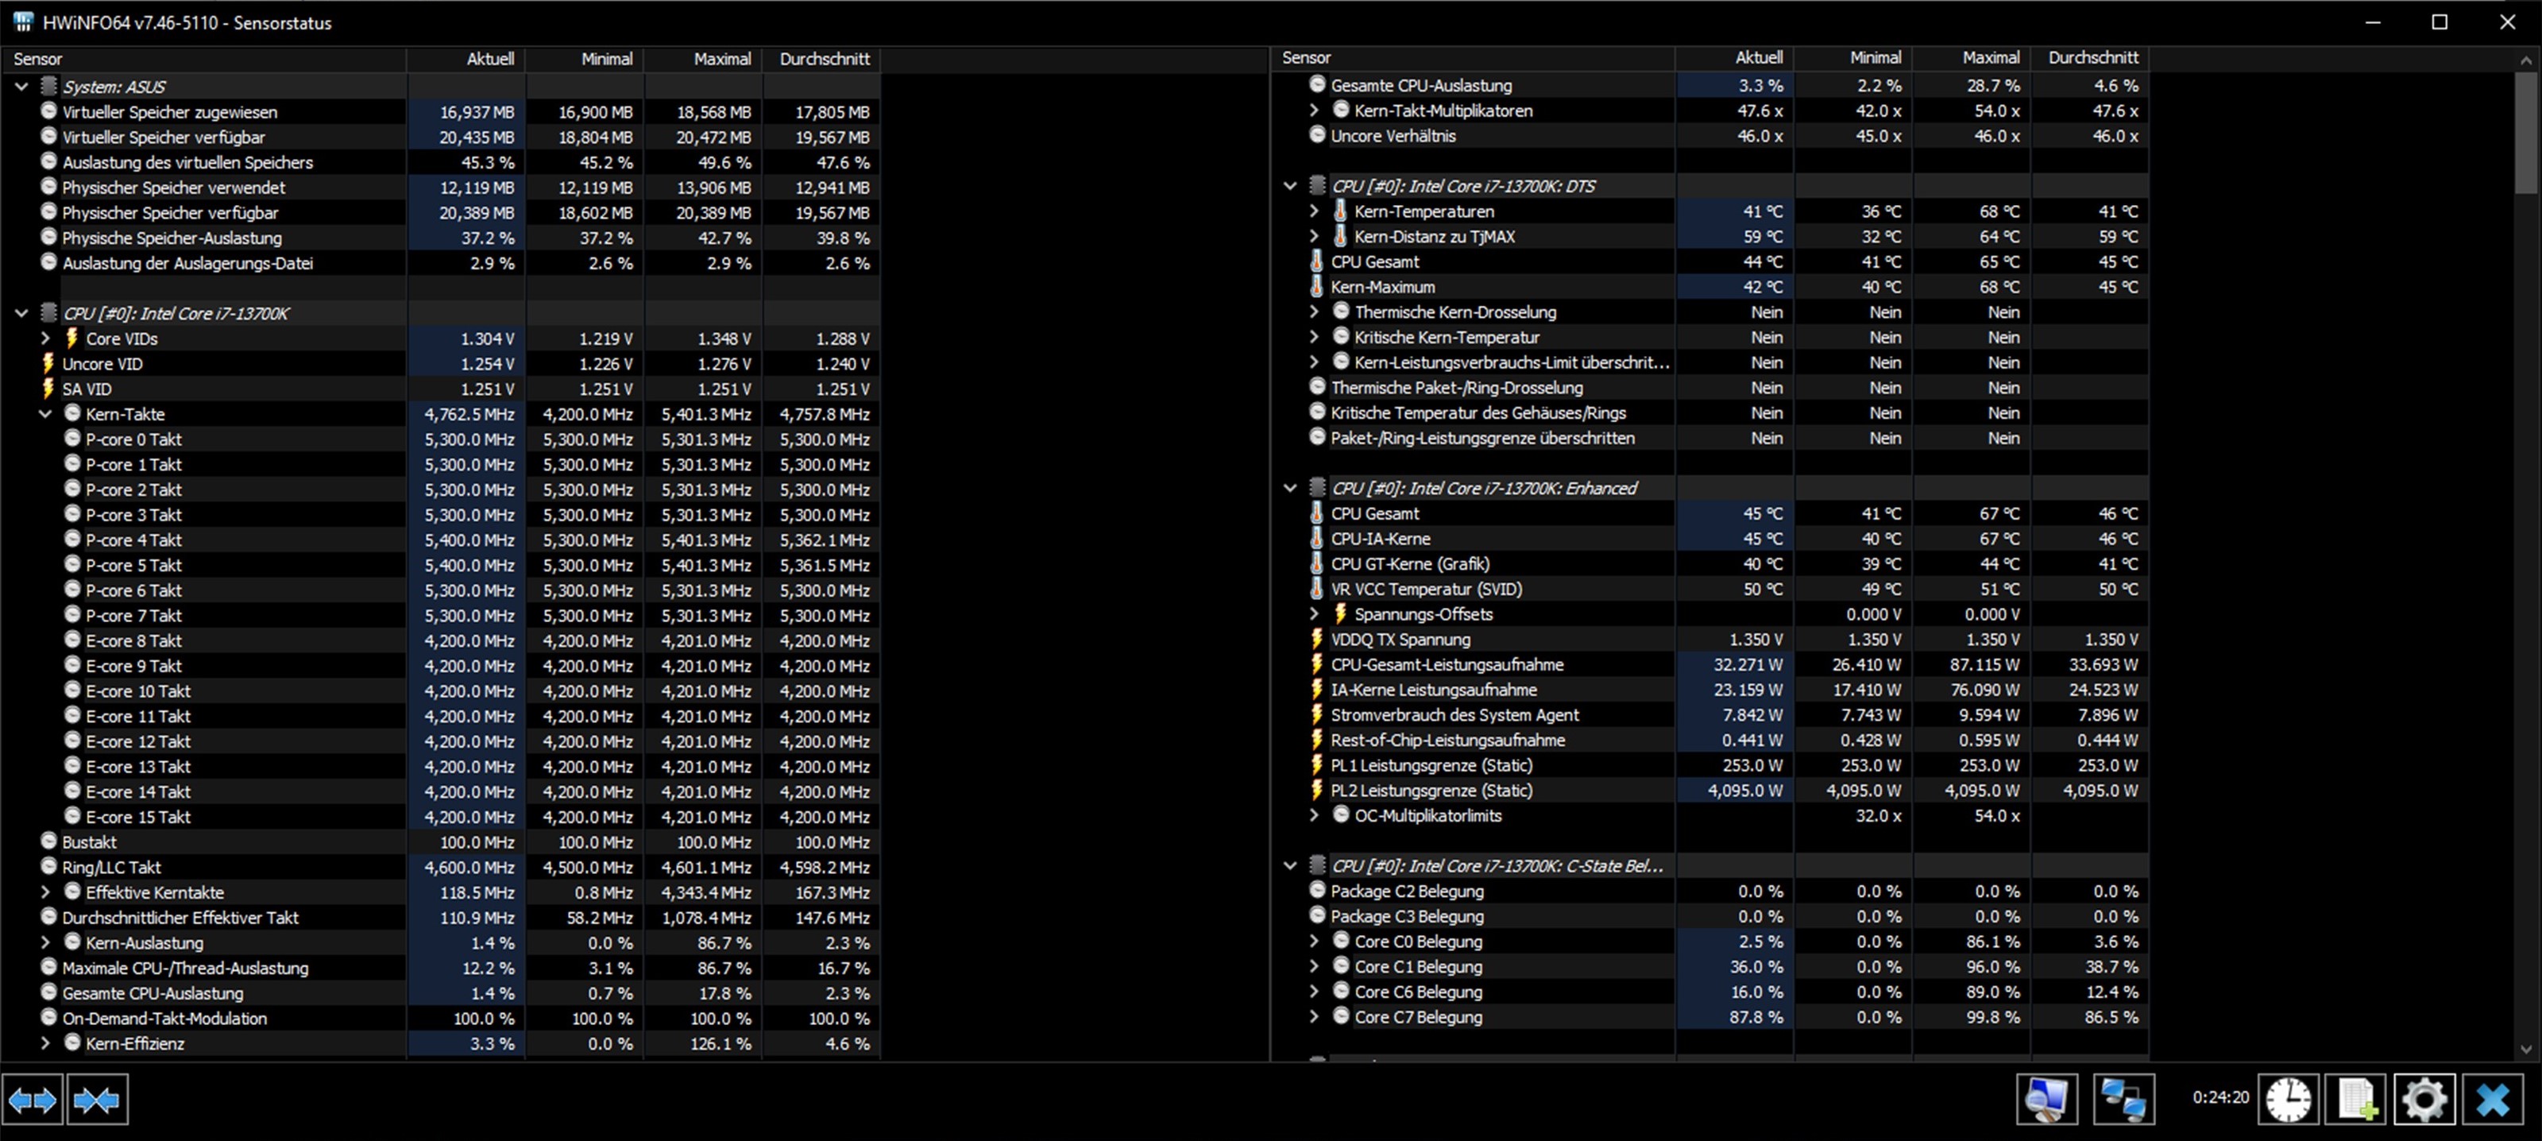The width and height of the screenshot is (2542, 1141).
Task: Expand Kern-Distanz zu TjMAX row
Action: pyautogui.click(x=1315, y=236)
